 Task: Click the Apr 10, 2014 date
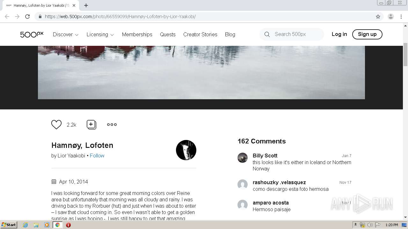73,182
